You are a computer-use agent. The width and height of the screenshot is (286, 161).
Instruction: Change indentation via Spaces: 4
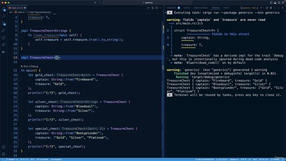234,159
